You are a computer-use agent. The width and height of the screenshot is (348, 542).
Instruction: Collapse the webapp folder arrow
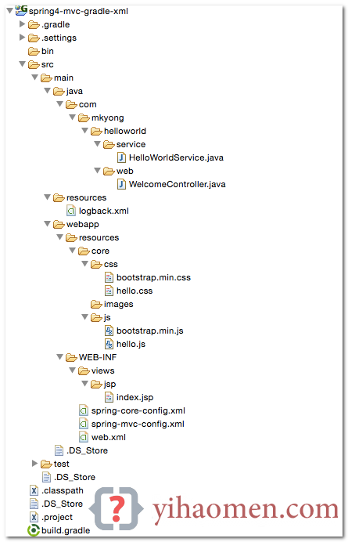point(48,224)
